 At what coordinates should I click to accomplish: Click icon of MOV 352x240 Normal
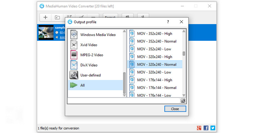[x=132, y=41]
